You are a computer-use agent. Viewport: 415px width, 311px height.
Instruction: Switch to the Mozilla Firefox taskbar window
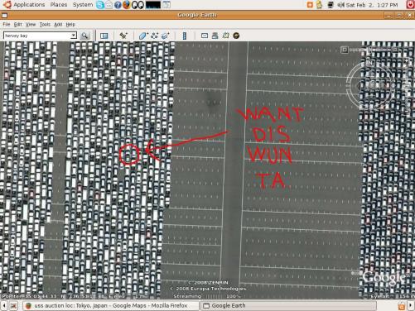pos(110,306)
